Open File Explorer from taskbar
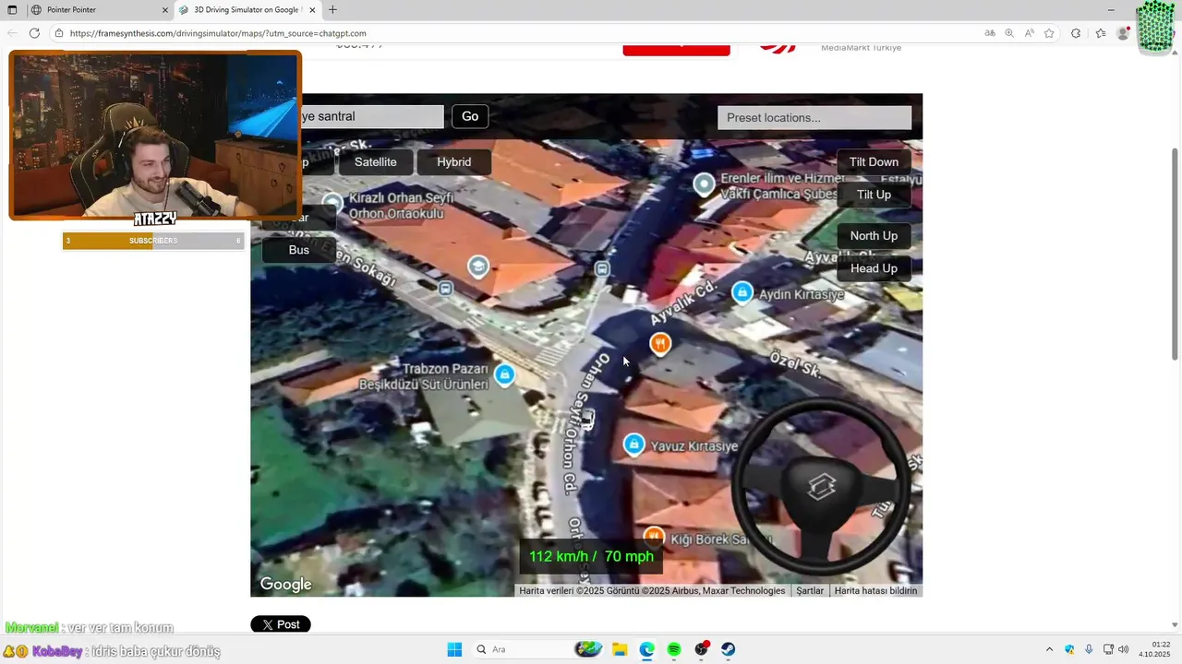Screen dimensions: 1182x664 (620, 649)
